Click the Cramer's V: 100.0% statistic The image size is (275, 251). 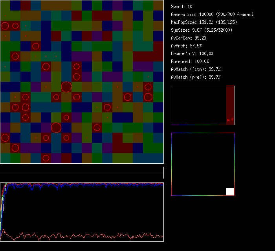tap(192, 54)
